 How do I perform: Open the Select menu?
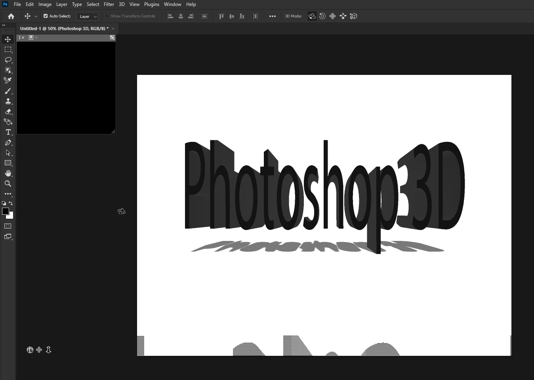coord(93,4)
